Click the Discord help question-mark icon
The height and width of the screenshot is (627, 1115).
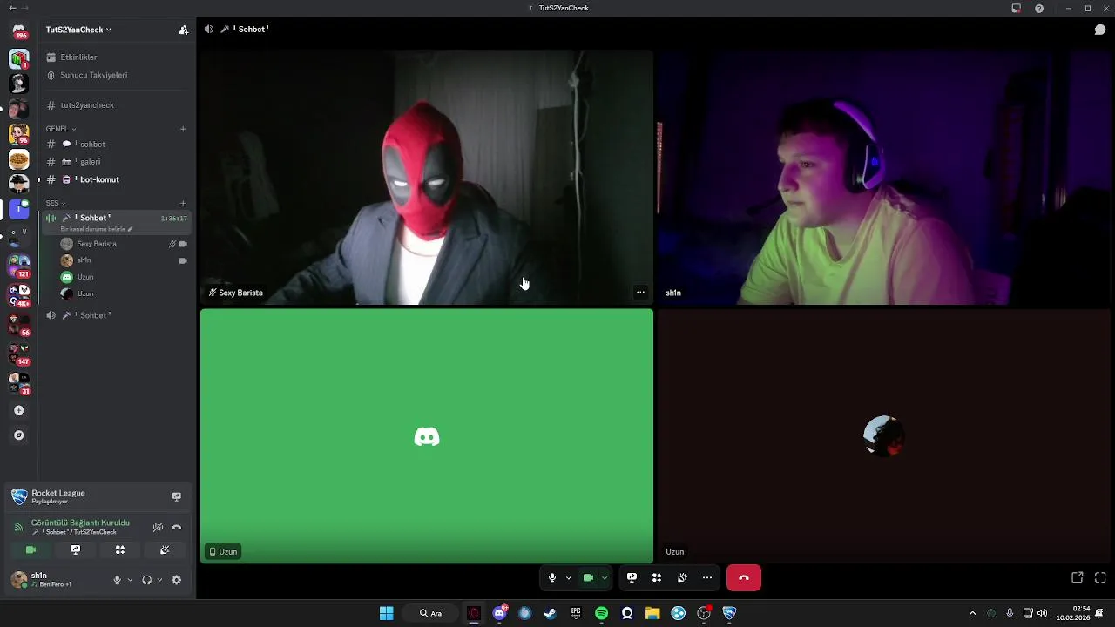[x=1039, y=8]
